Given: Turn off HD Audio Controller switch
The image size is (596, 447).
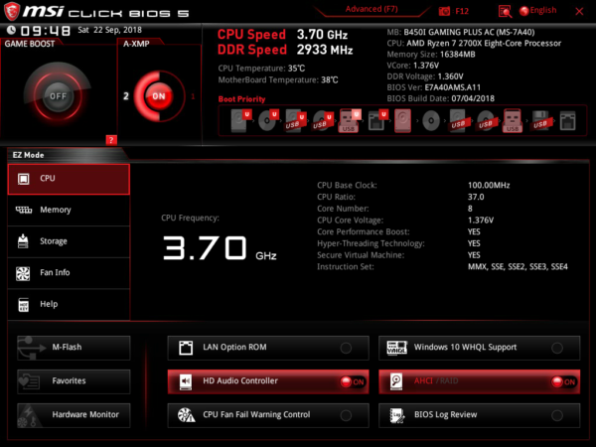Looking at the screenshot, I should coord(353,381).
